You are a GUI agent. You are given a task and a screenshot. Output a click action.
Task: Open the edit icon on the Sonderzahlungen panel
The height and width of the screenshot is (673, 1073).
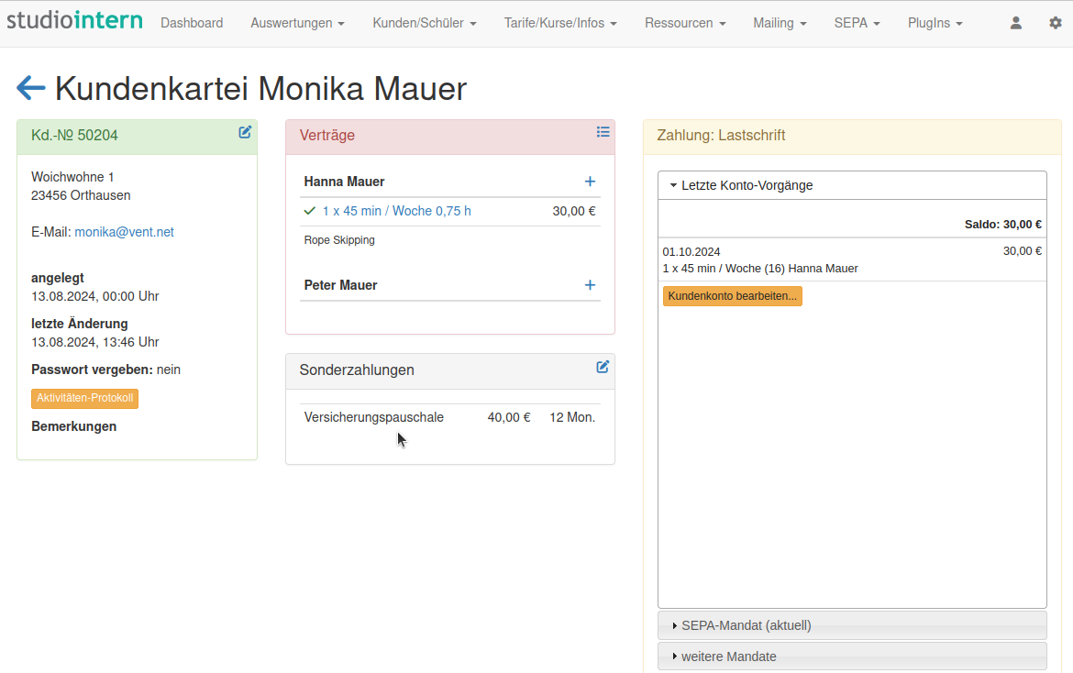603,366
